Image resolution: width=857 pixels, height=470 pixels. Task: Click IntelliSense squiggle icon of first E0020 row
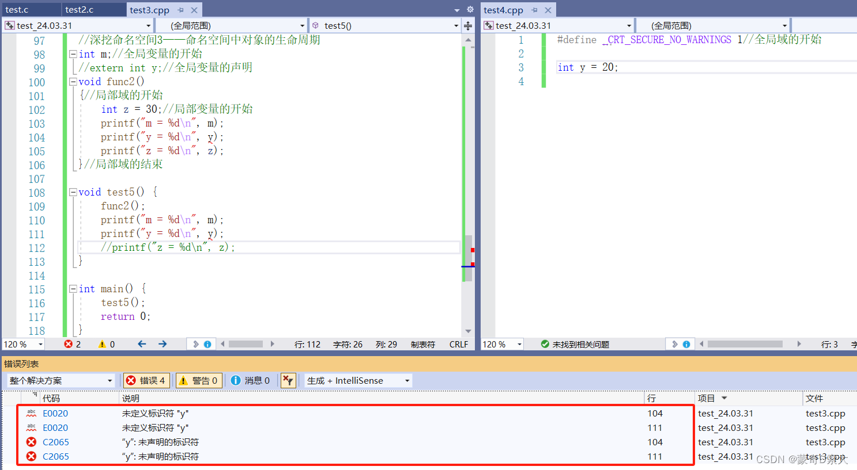31,413
